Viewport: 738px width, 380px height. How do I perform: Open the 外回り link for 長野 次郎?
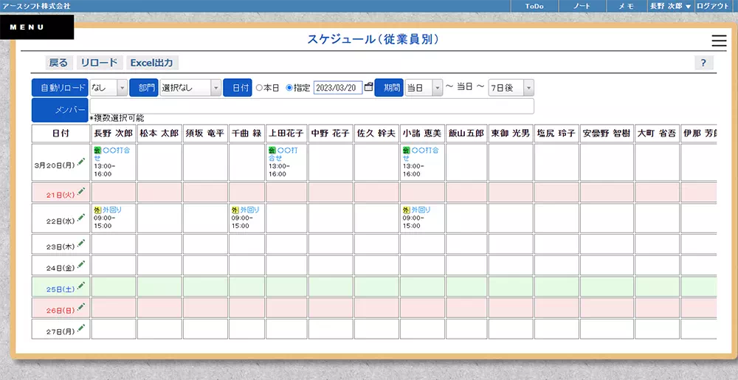point(112,210)
